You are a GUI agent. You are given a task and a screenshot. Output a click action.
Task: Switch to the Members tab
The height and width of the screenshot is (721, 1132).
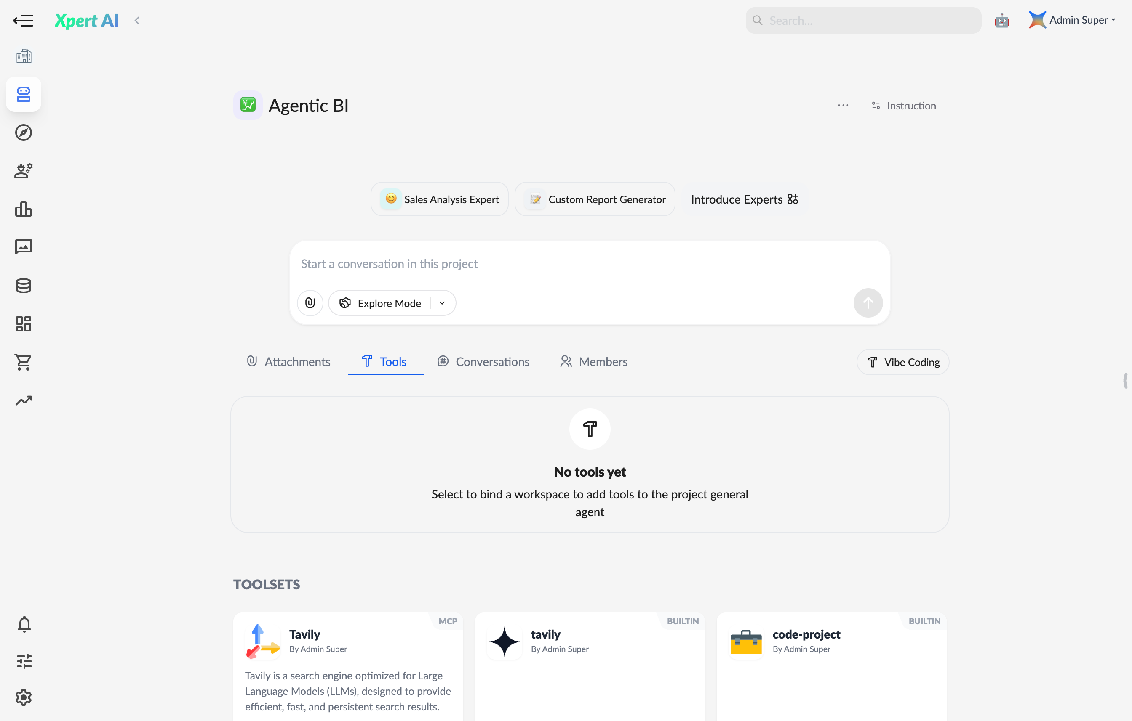coord(593,361)
